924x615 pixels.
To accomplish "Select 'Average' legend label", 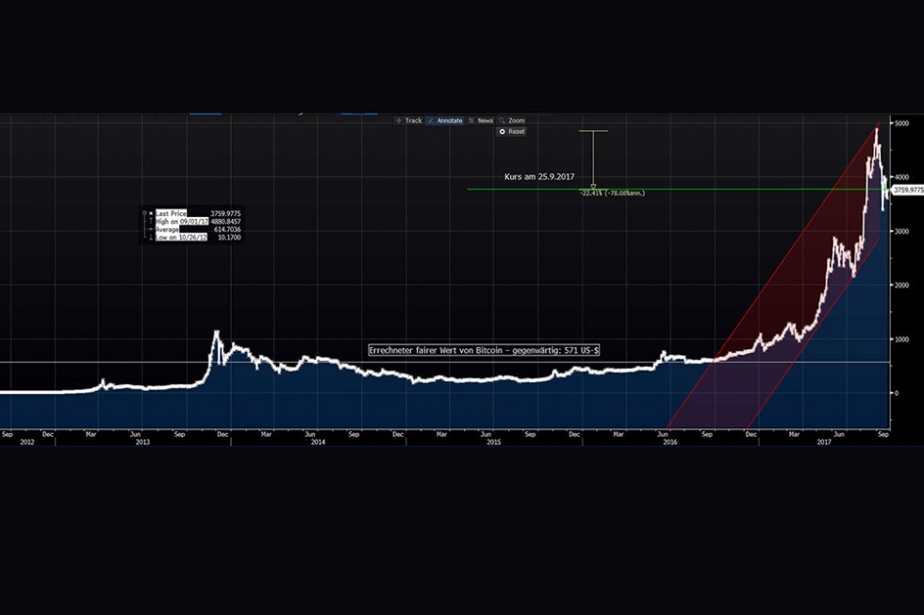I will [x=168, y=229].
